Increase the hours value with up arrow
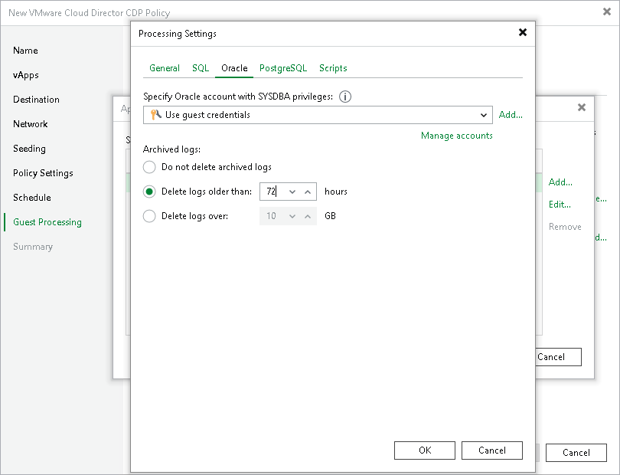This screenshot has width=620, height=475. coord(308,192)
